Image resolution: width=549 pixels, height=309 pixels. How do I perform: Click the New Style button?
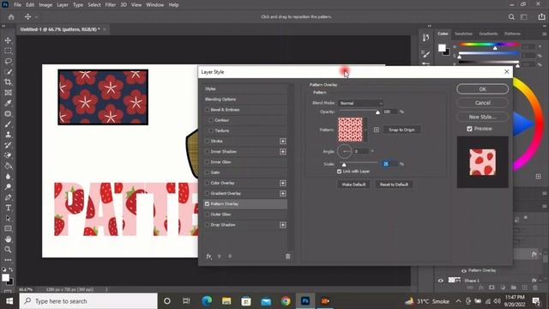pyautogui.click(x=482, y=117)
